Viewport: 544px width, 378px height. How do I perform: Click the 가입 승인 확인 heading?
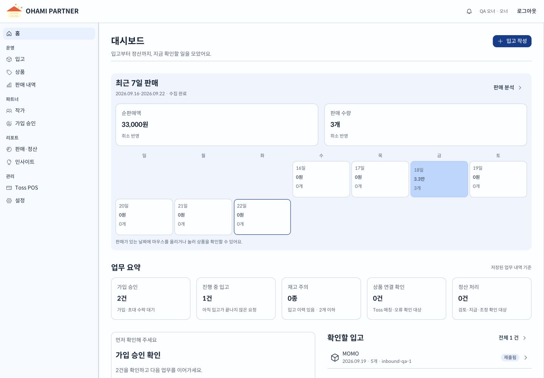point(138,355)
